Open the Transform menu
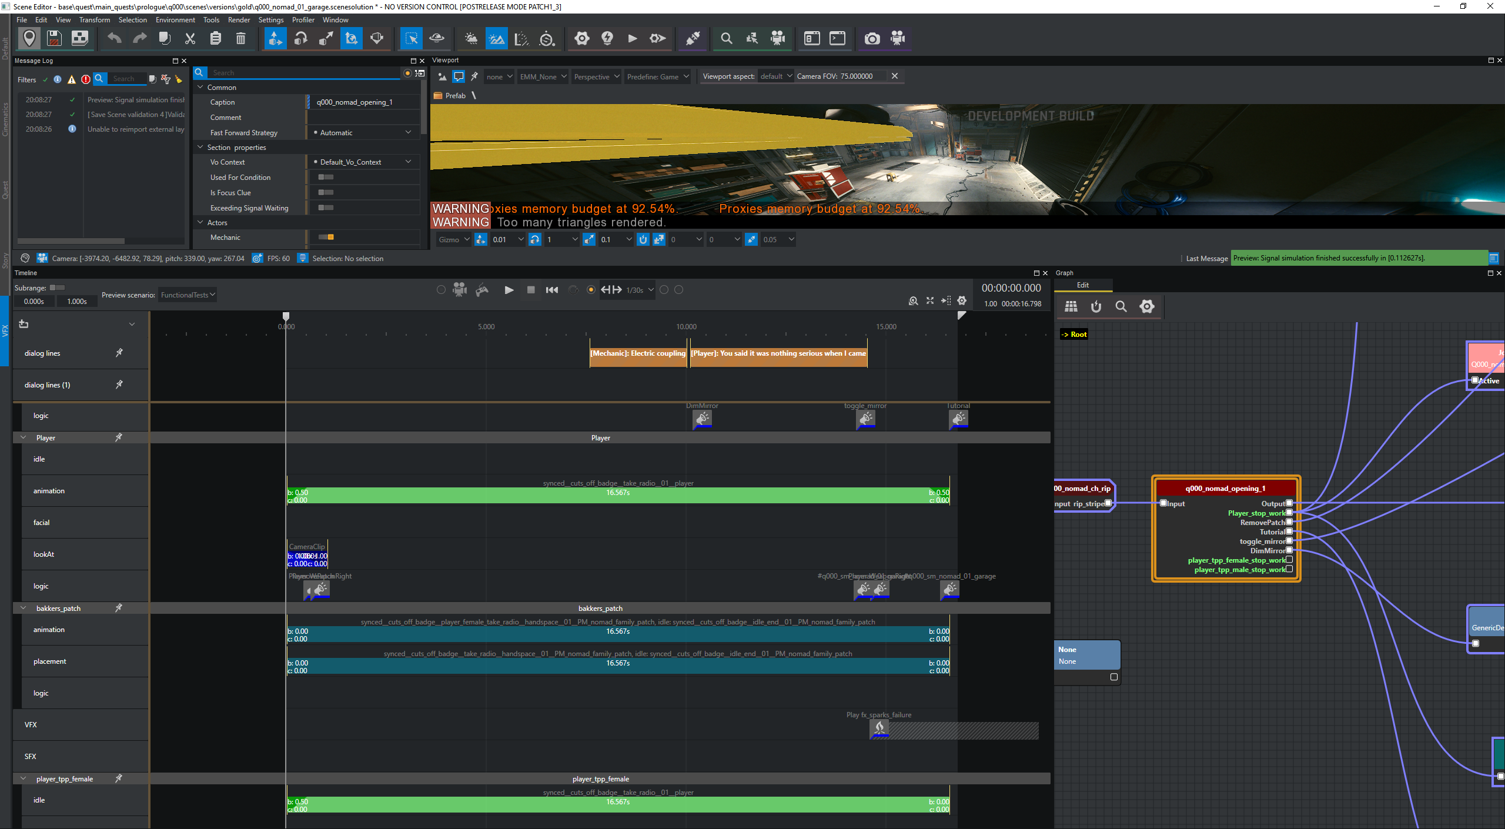 point(95,19)
